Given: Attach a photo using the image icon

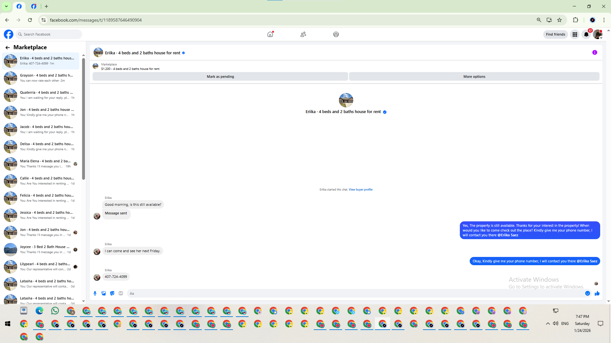Looking at the screenshot, I should [x=103, y=293].
